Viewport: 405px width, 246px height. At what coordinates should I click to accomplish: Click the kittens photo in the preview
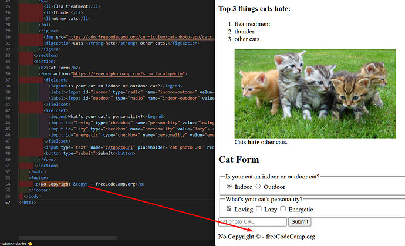click(315, 93)
